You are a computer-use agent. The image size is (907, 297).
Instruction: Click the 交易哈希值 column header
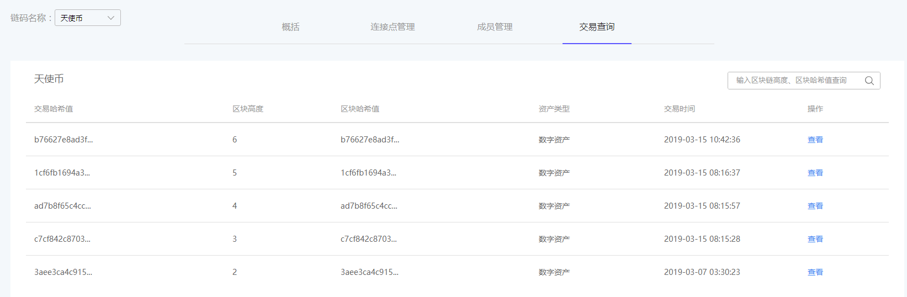(54, 109)
